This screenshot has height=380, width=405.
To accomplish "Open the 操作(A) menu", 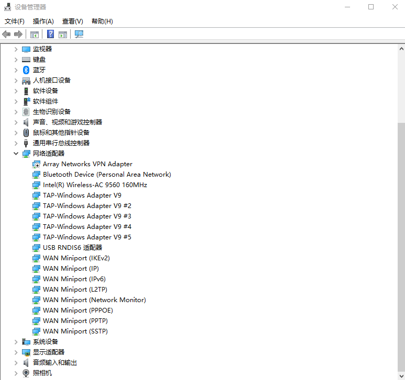I will (43, 21).
